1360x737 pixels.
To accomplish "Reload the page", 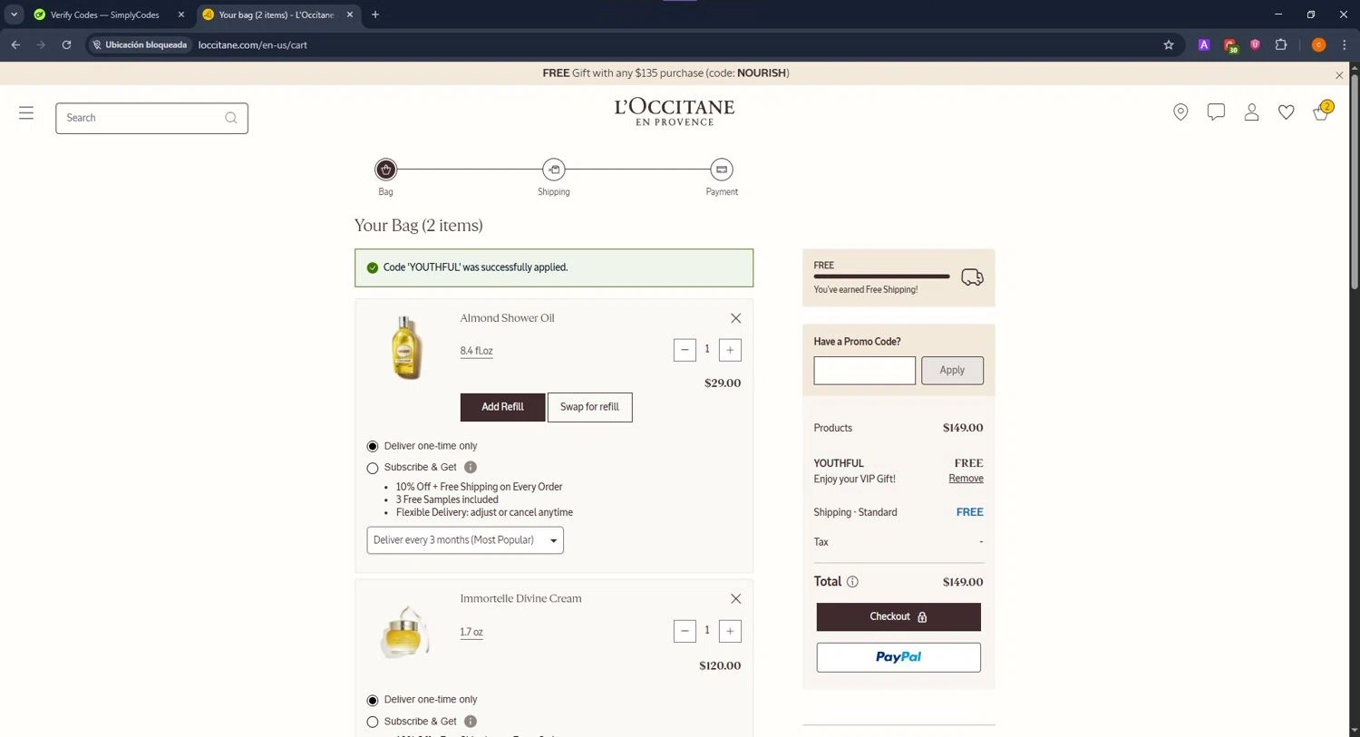I will click(x=66, y=44).
